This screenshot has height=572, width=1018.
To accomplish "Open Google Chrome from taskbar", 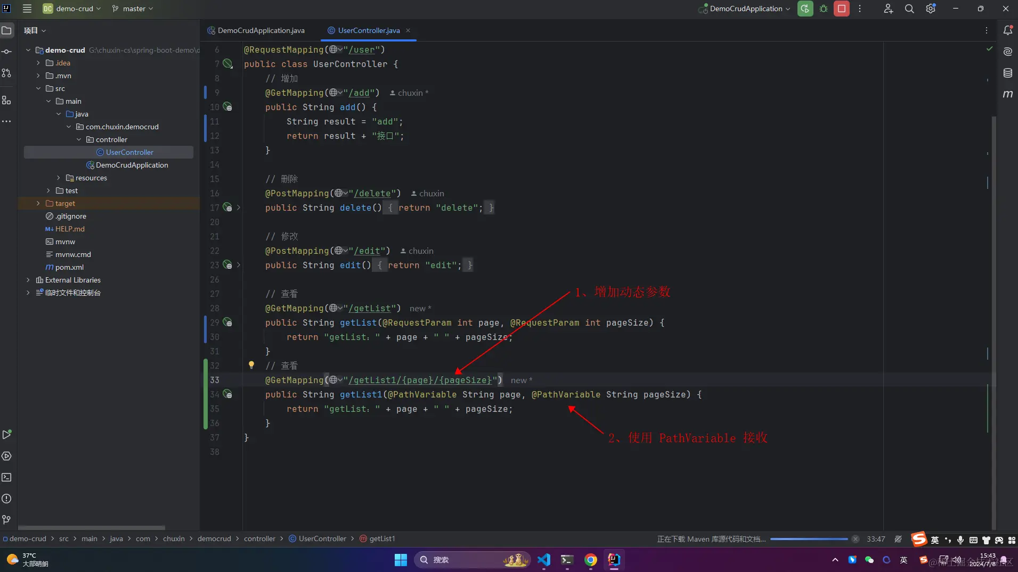I will (x=590, y=560).
